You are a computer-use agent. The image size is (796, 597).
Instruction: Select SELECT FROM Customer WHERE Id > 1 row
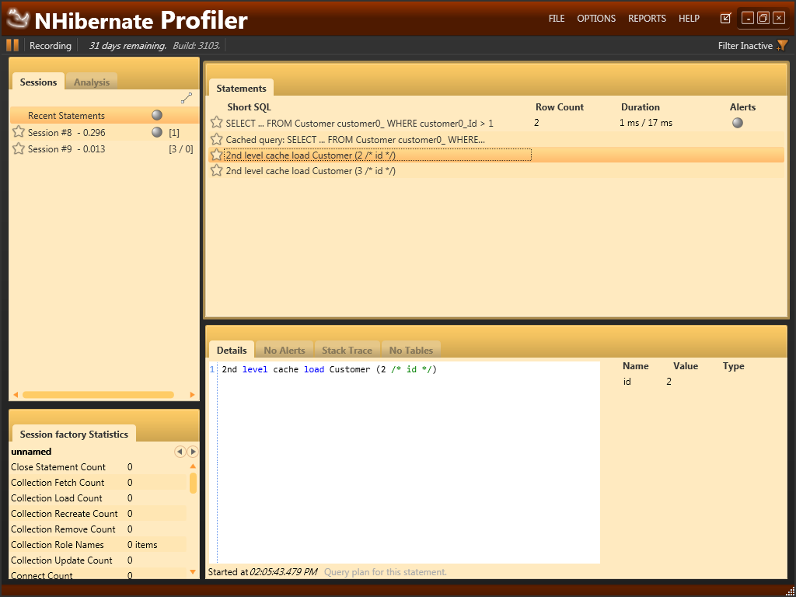(497, 122)
